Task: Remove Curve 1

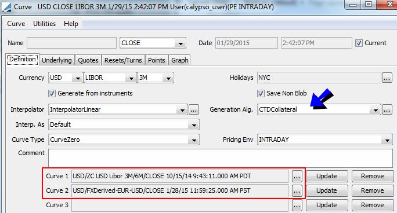Action: click(x=373, y=177)
